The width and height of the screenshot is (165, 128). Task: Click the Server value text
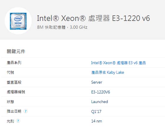(x=97, y=82)
